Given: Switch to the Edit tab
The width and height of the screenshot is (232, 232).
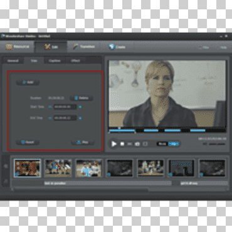Looking at the screenshot, I should click(x=51, y=46).
